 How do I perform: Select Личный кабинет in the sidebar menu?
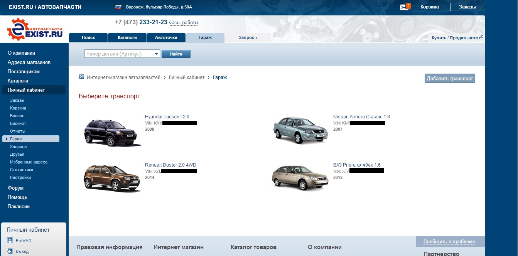[x=34, y=90]
